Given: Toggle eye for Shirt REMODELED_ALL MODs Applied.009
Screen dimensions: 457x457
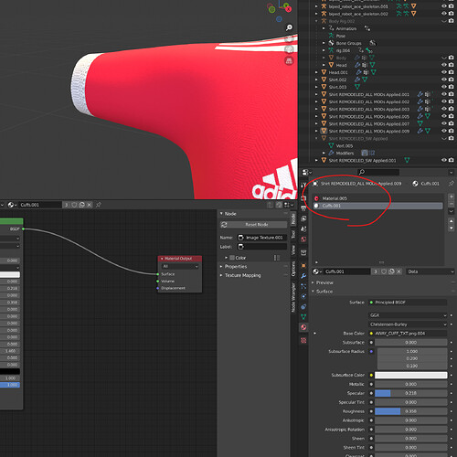Looking at the screenshot, I should [444, 131].
